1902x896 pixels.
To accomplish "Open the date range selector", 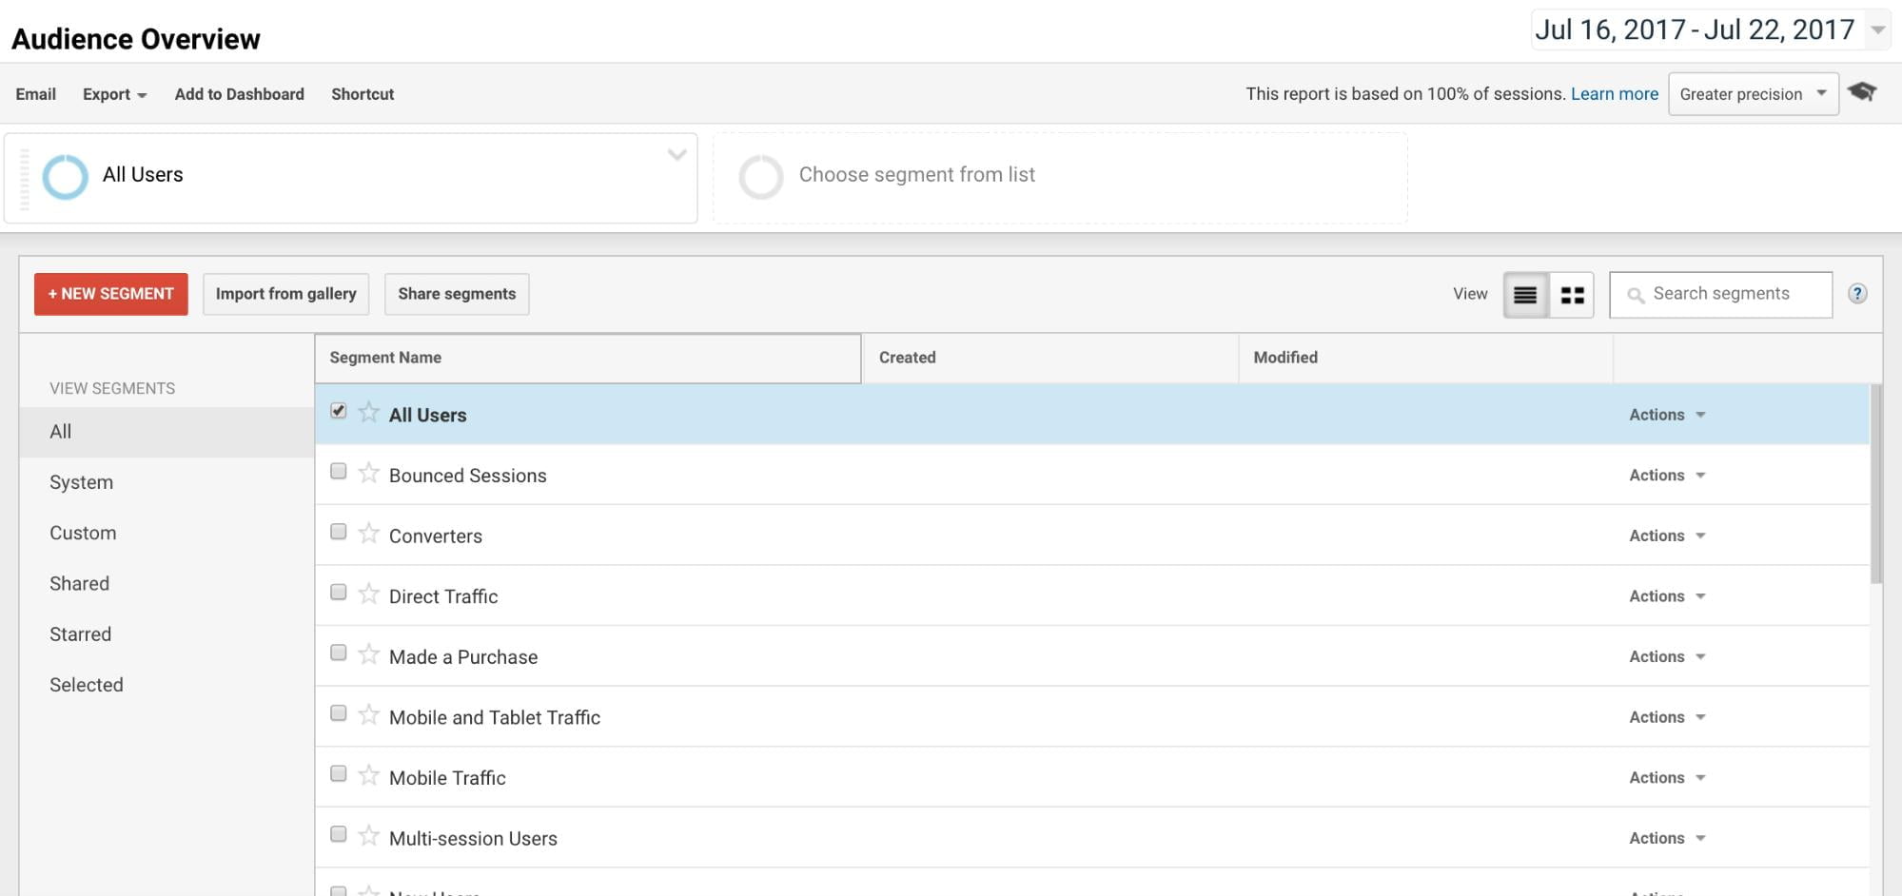I will click(1707, 29).
